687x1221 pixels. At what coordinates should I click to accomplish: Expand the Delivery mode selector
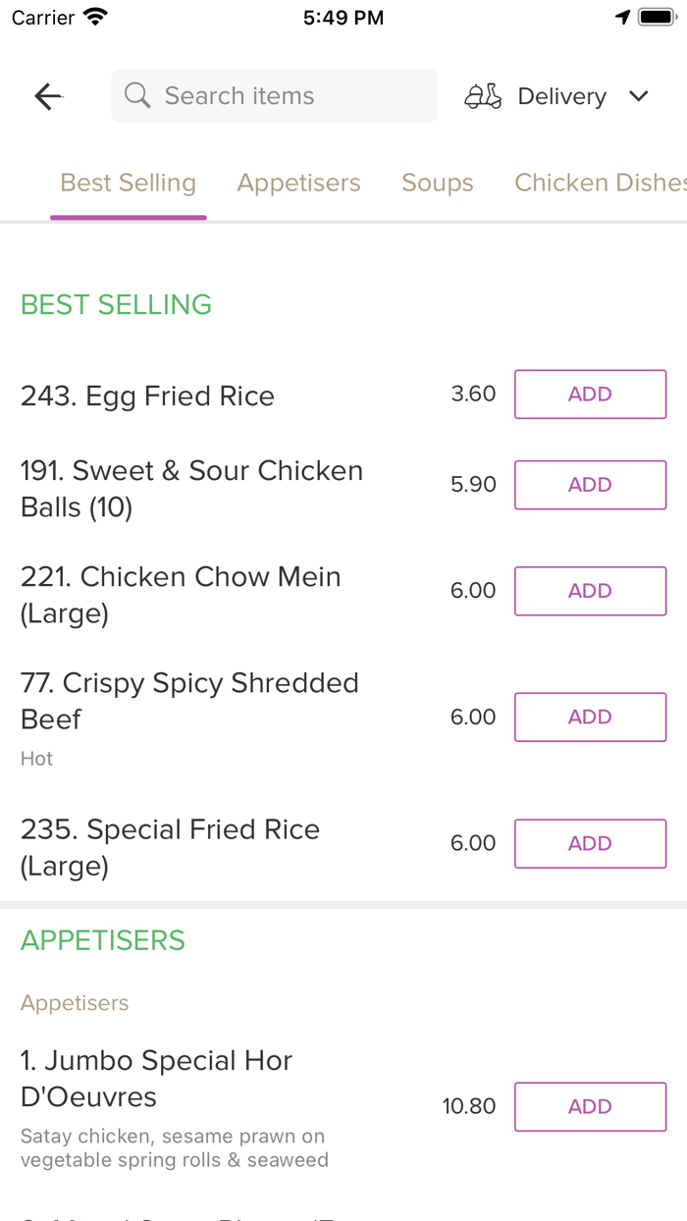click(561, 95)
